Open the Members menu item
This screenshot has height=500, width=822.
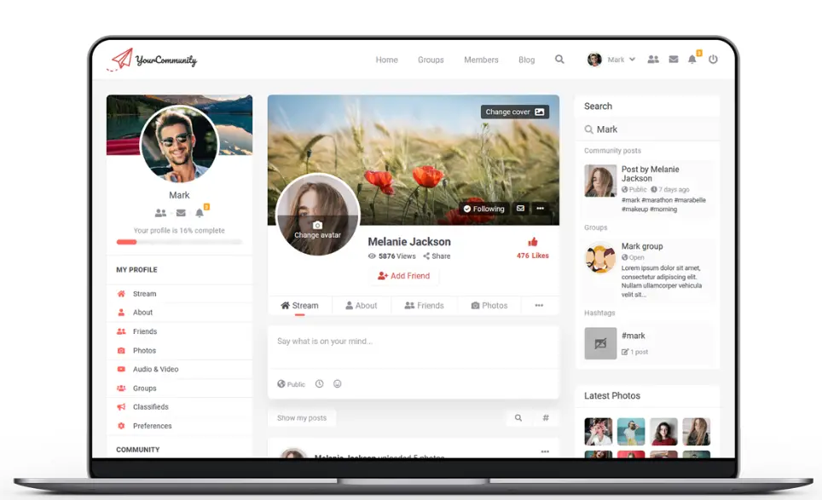pos(481,60)
